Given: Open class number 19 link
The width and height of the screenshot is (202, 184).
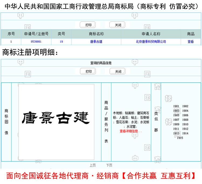Looking at the screenshot, I should (61, 42).
